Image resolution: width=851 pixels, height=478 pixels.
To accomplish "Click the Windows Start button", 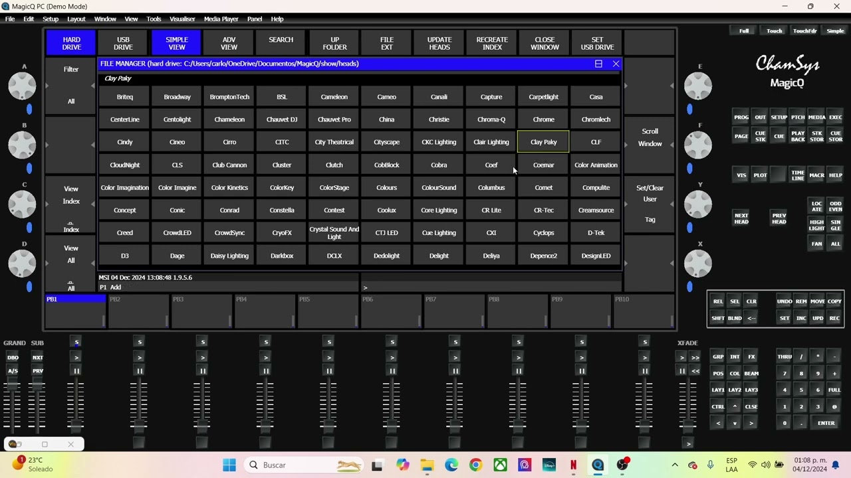I will [x=229, y=465].
